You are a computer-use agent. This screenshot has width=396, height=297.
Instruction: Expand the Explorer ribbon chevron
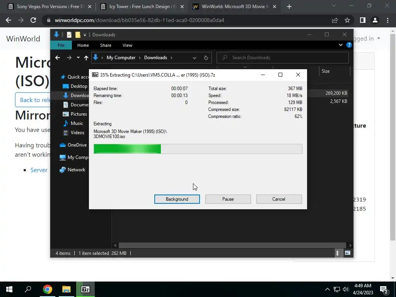coord(340,45)
